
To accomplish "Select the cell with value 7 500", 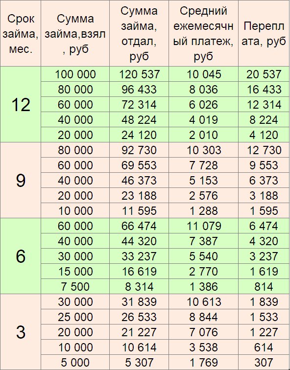I will (x=75, y=286).
